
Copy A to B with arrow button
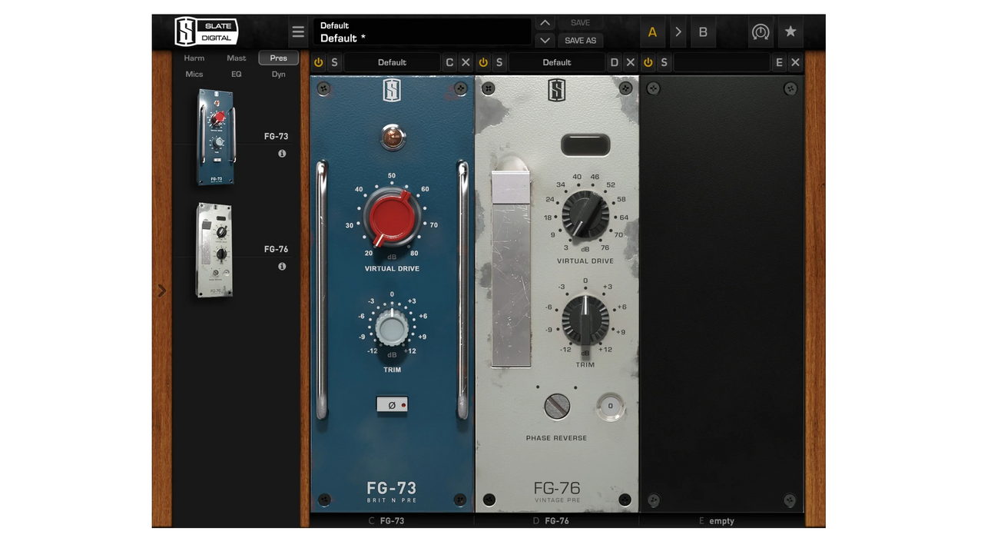coord(678,32)
